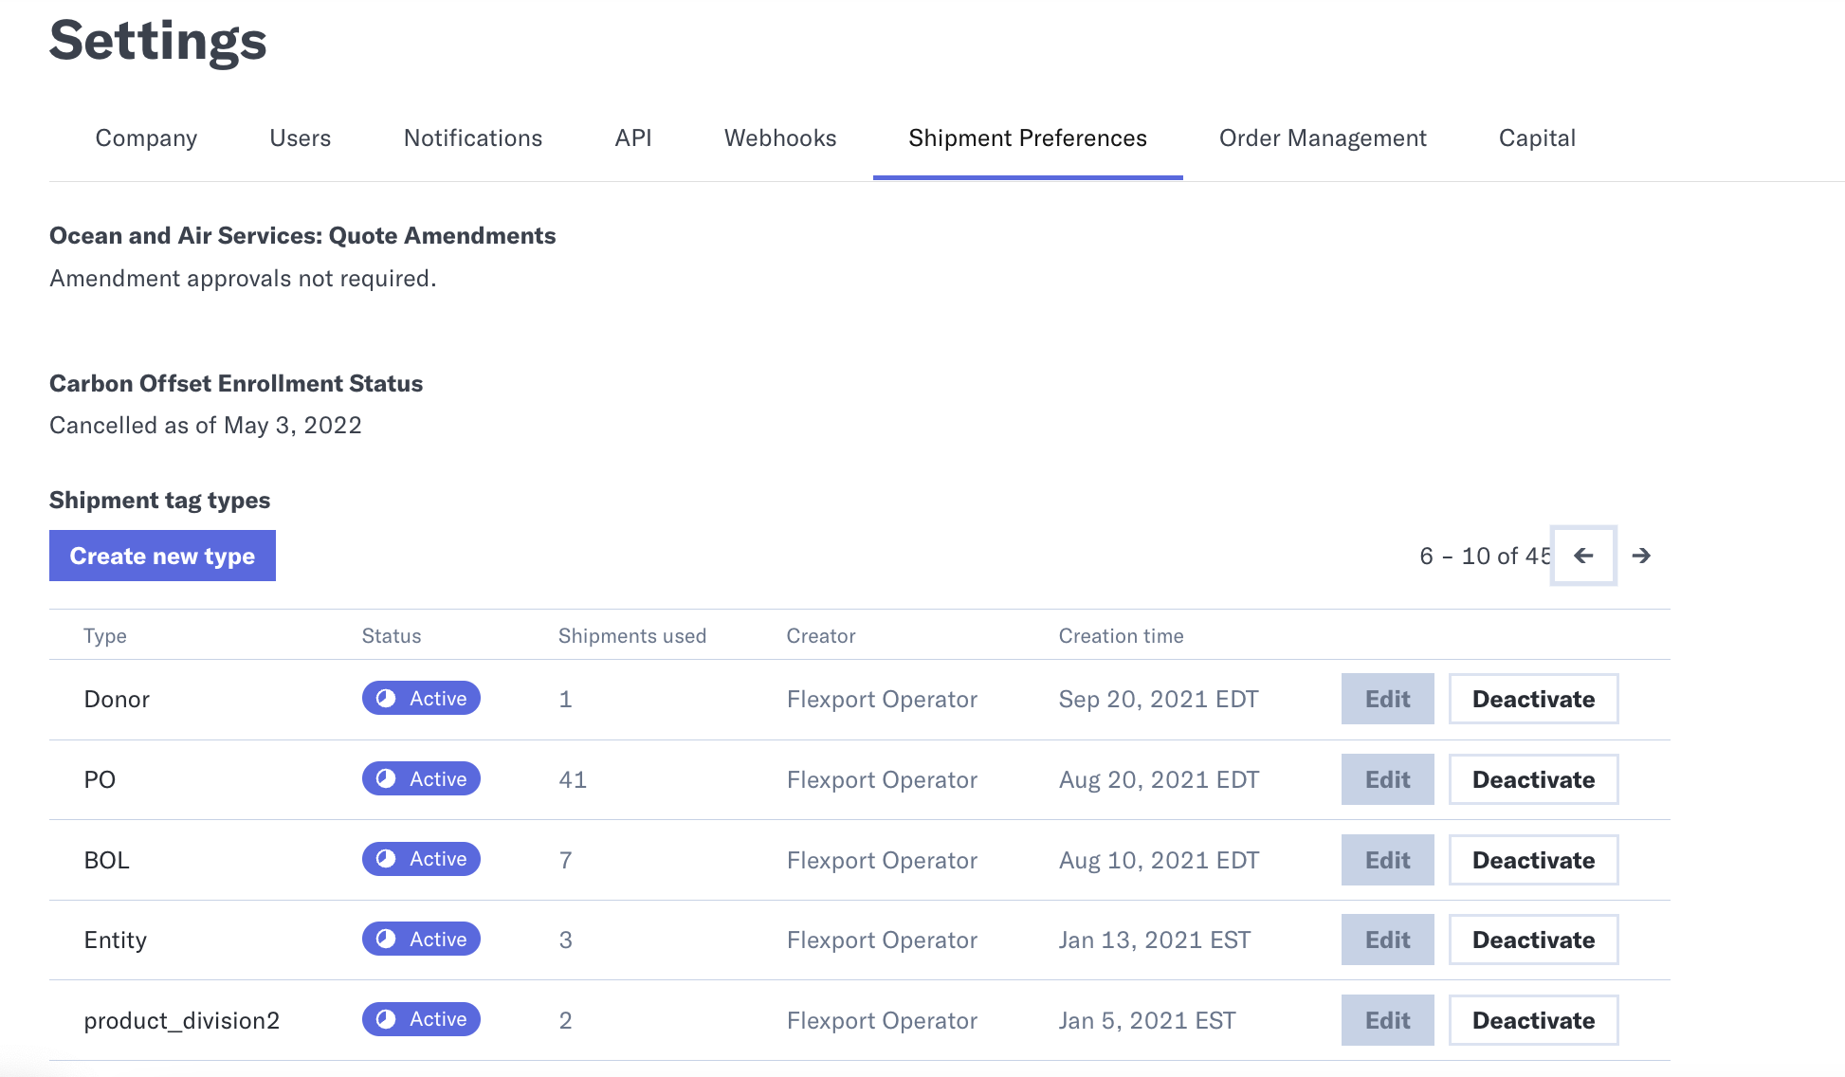Edit the Entity tag type

[1387, 940]
